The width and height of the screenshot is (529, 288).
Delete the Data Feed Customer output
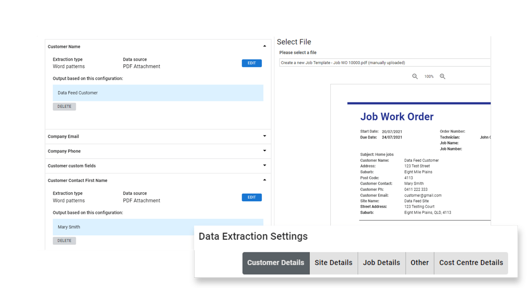pyautogui.click(x=64, y=107)
